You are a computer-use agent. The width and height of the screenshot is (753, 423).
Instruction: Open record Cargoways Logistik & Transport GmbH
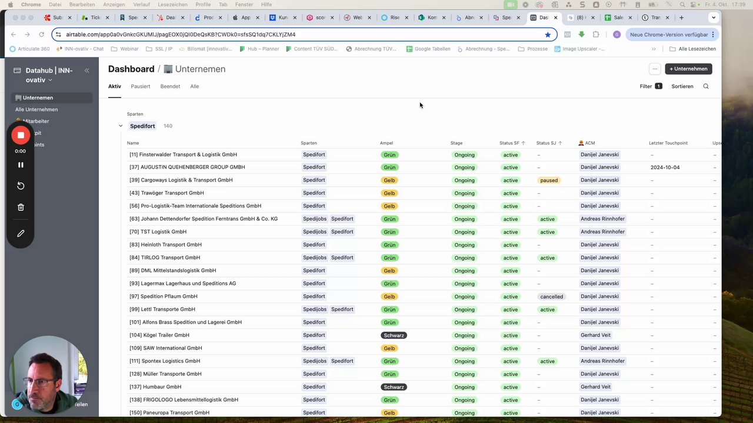181,180
